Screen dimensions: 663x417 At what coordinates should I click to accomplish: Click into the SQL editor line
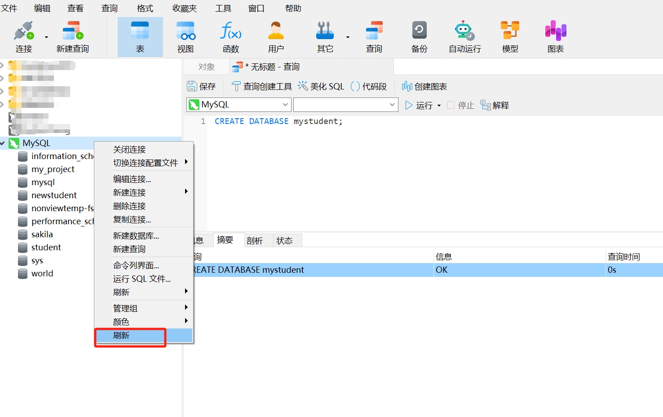tap(278, 121)
